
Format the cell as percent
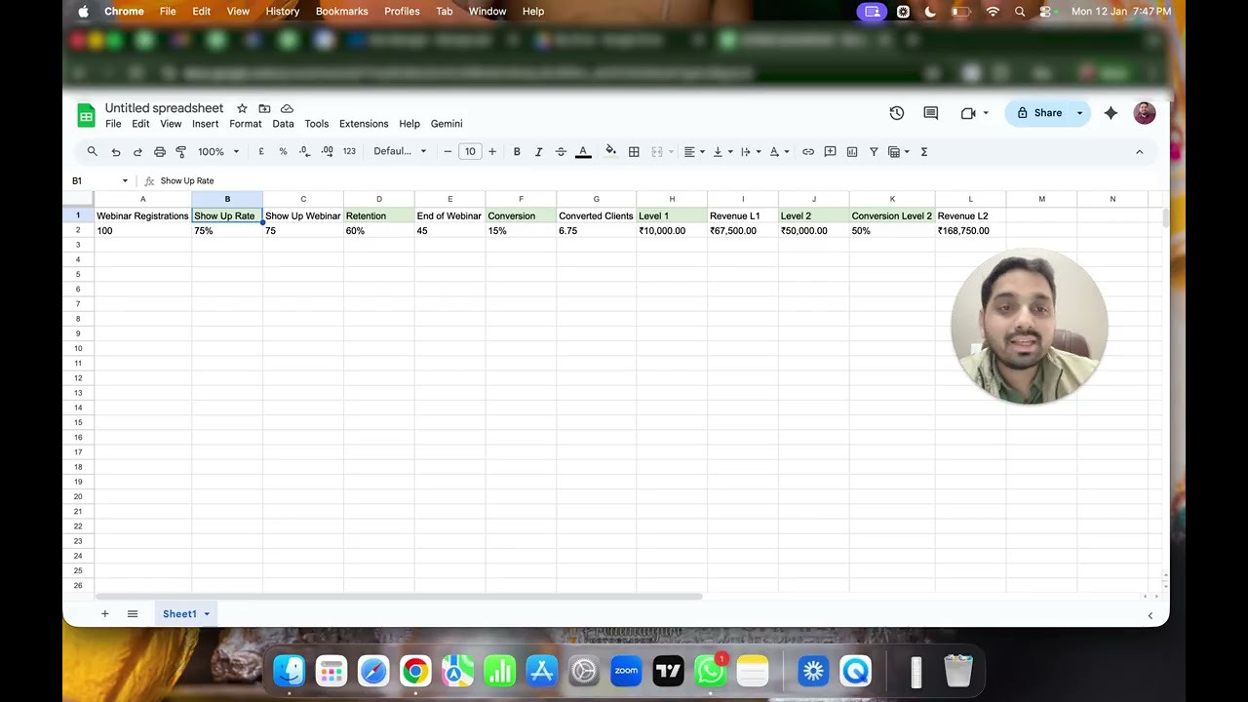283,152
